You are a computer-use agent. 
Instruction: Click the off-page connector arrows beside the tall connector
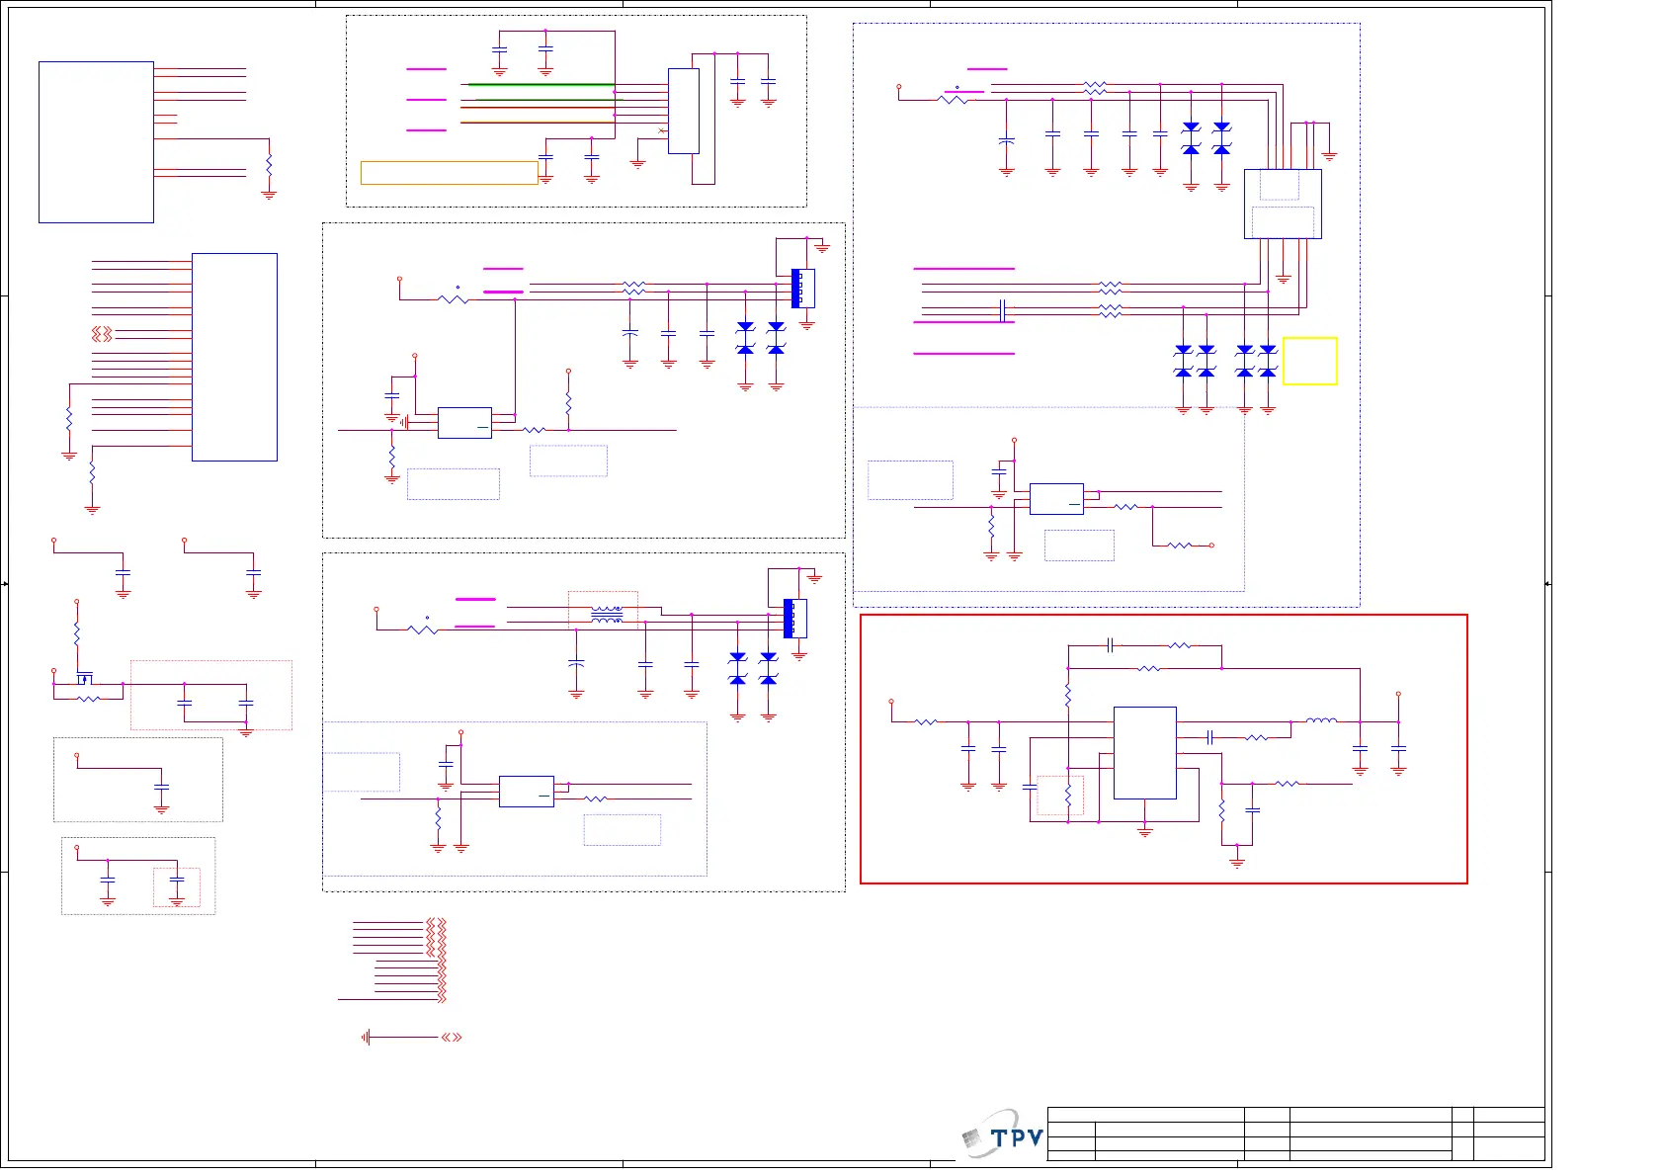click(102, 334)
